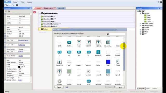
Task: Open the tab list dropdown arrow
Action: (134, 8)
